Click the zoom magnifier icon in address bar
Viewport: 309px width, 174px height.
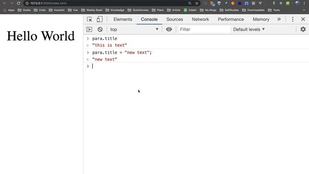pyautogui.click(x=190, y=3)
